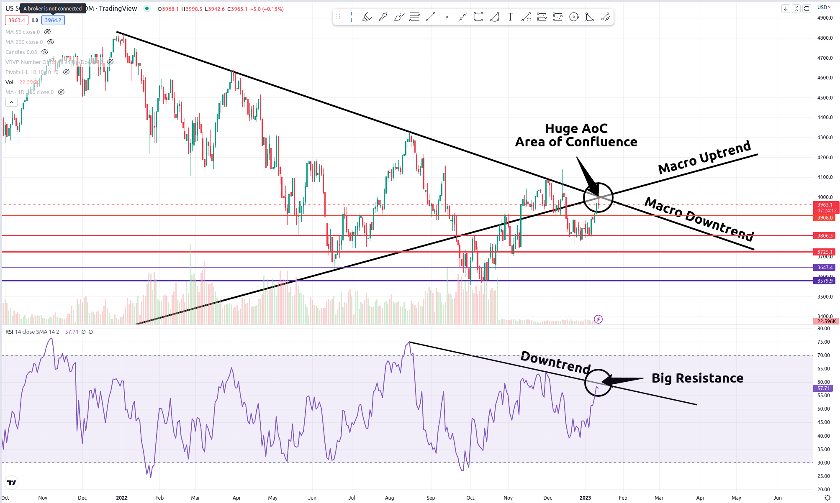Screen dimensions: 840x503
Task: Show the MA 50 close indicator
Action: point(47,32)
